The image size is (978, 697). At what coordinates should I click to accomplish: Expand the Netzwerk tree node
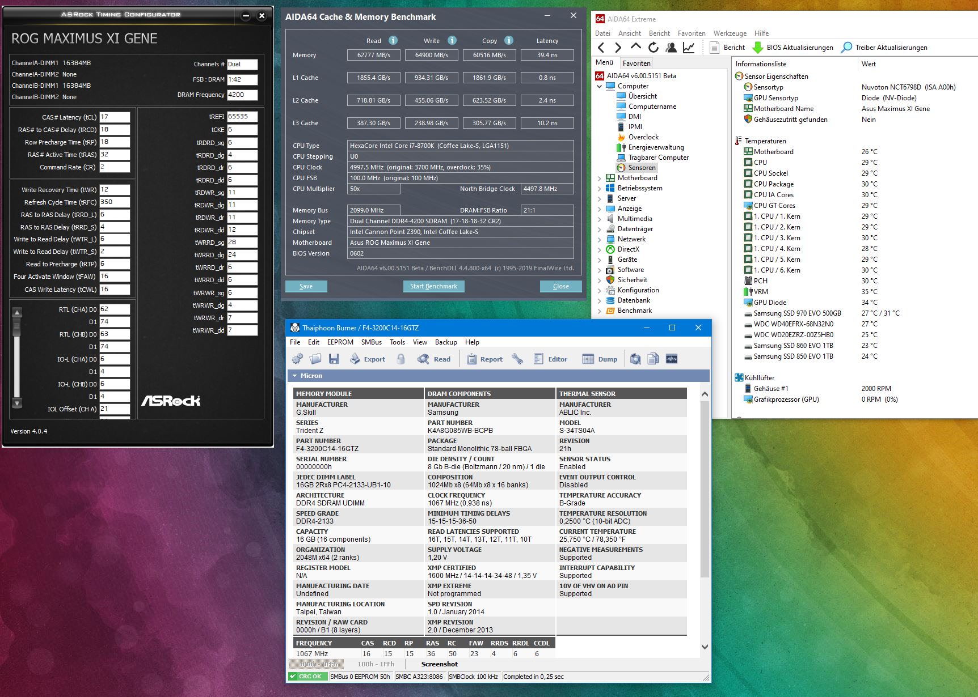(x=600, y=239)
